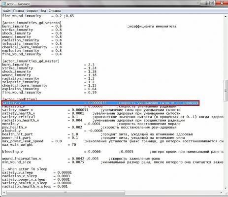Click the bleeding_v line
Image resolution: width=228 pixels, height=197 pixels.
coord(113,152)
